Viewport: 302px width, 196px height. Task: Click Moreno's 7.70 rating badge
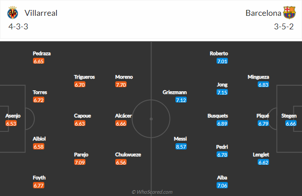coord(121,84)
